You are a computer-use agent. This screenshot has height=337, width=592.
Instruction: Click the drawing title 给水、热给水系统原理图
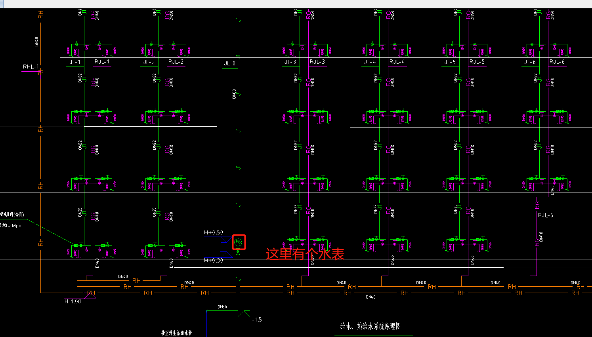click(370, 326)
